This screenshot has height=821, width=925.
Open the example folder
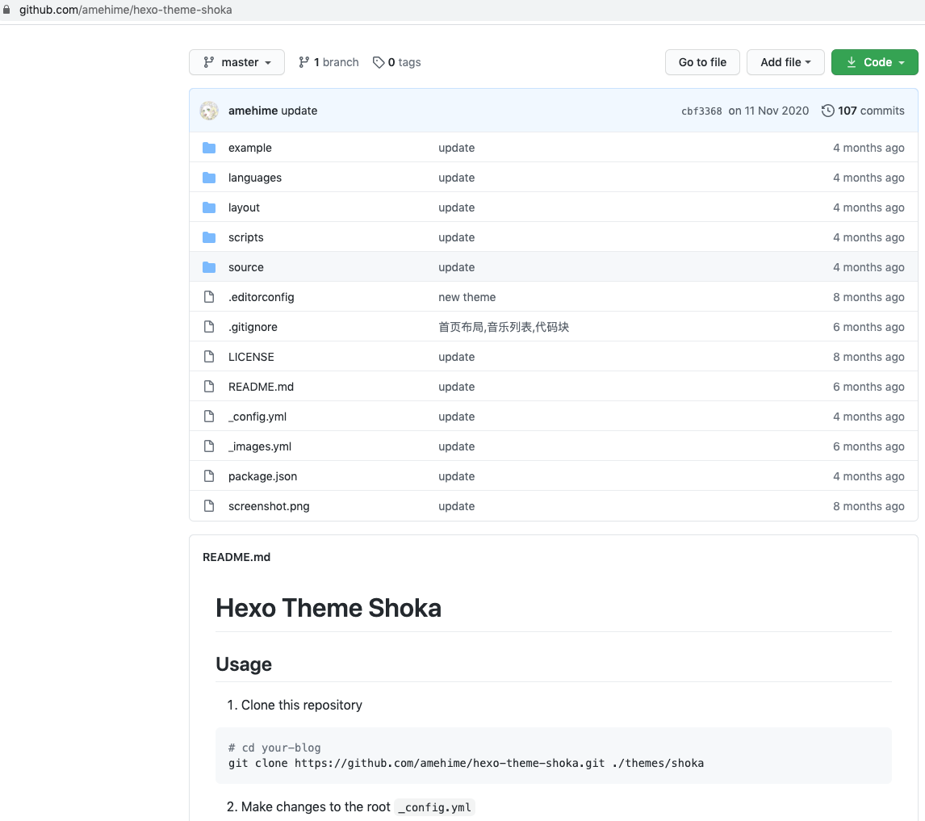[x=250, y=148]
